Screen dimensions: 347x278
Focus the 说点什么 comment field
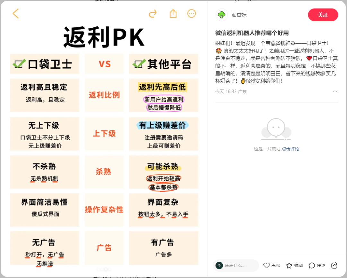(x=236, y=265)
